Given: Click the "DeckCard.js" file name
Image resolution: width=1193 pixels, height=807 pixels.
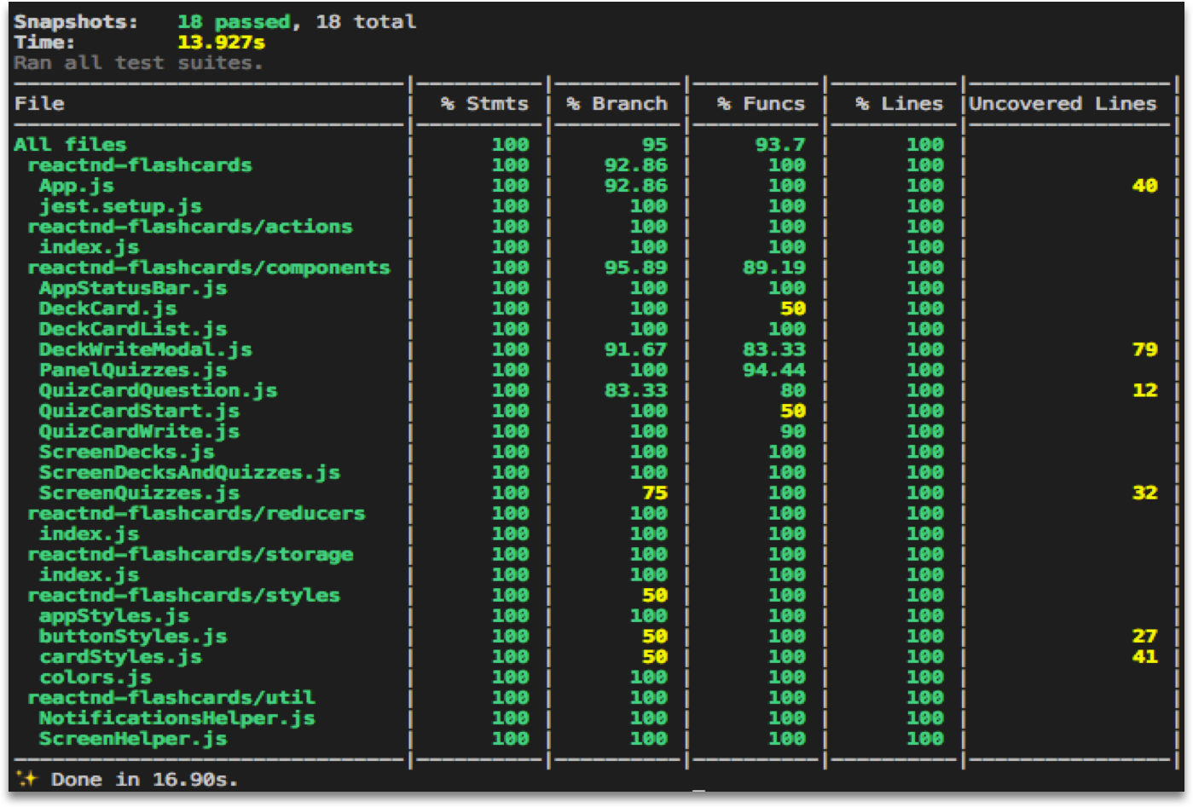Looking at the screenshot, I should pos(107,308).
